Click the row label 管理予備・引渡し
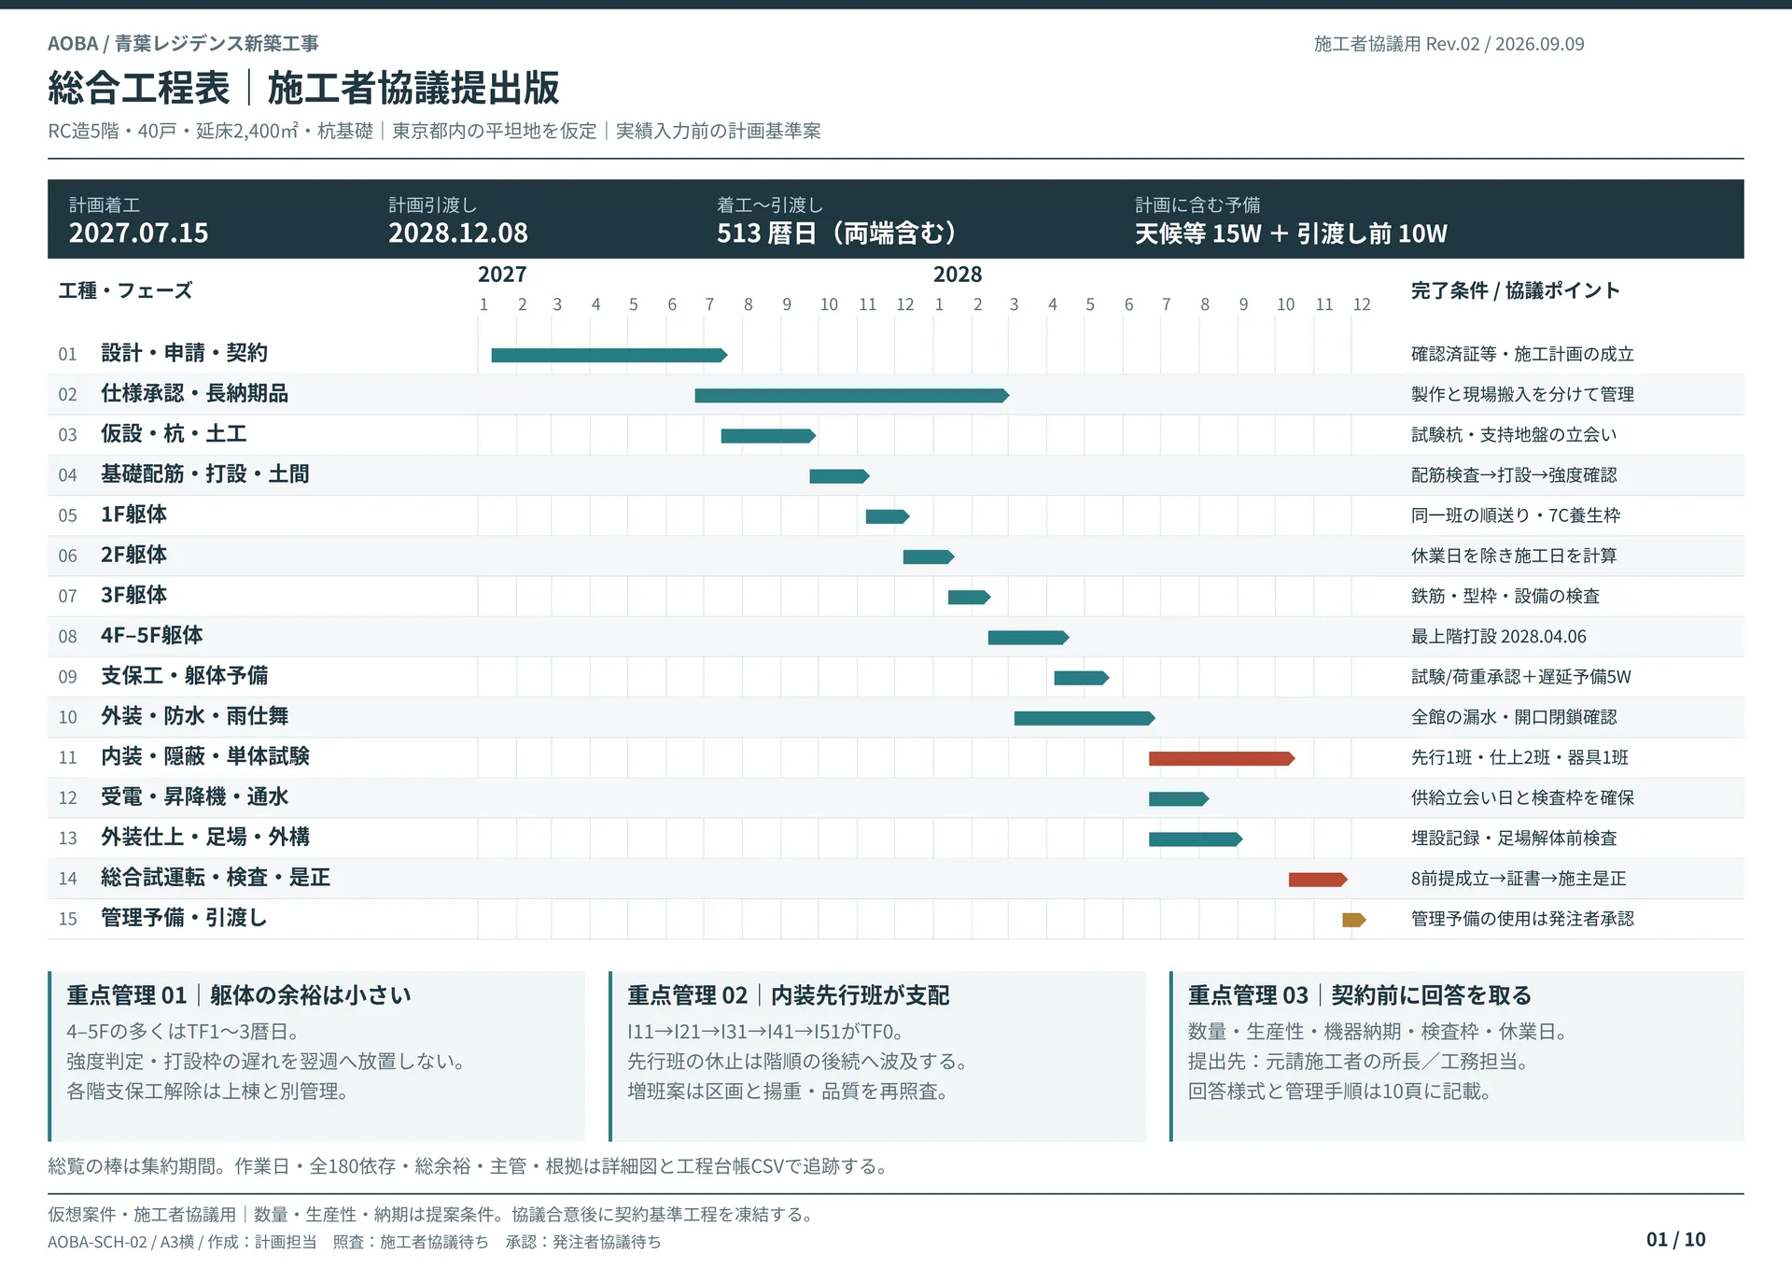The width and height of the screenshot is (1792, 1268). tap(184, 918)
